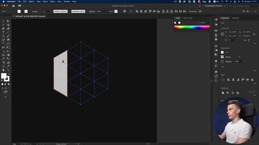Click the X position field in Transform
Image resolution: width=259 pixels, height=145 pixels.
click(232, 32)
